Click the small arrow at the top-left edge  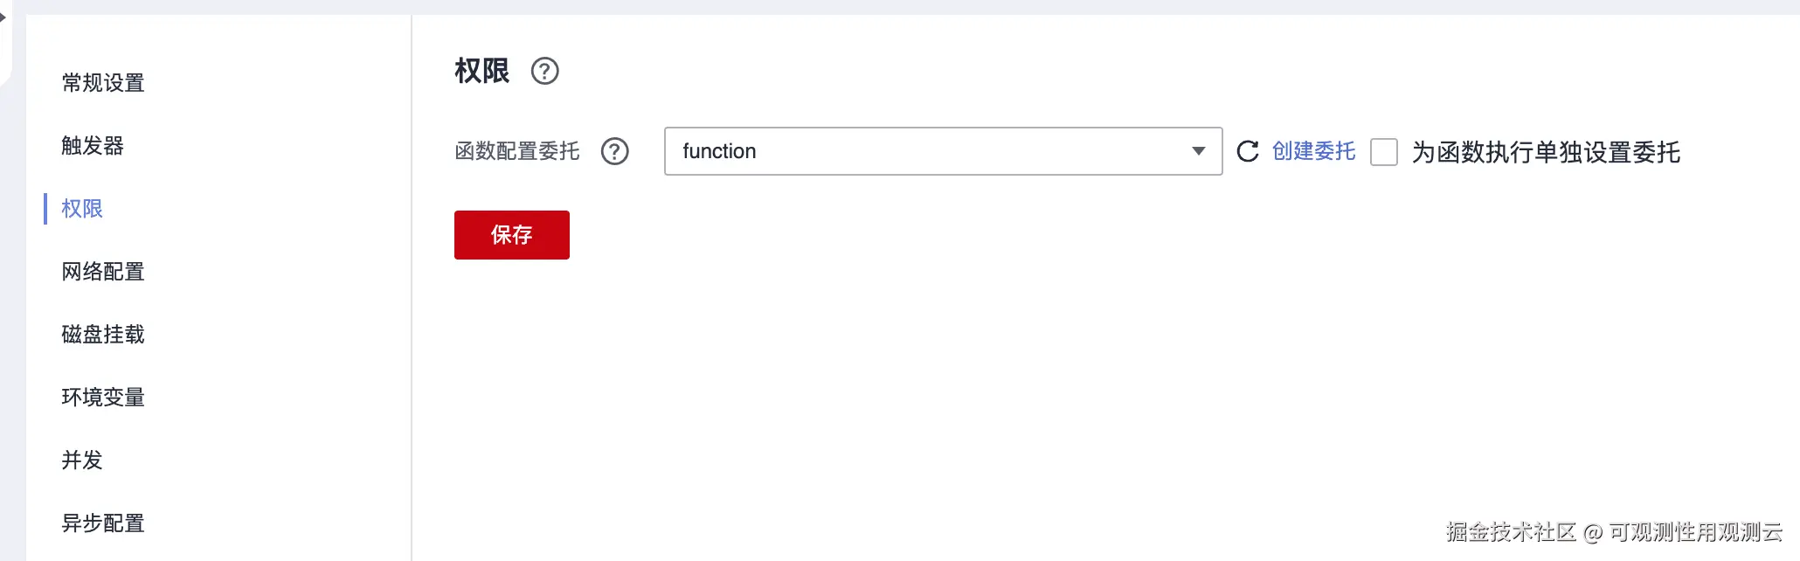pos(3,16)
